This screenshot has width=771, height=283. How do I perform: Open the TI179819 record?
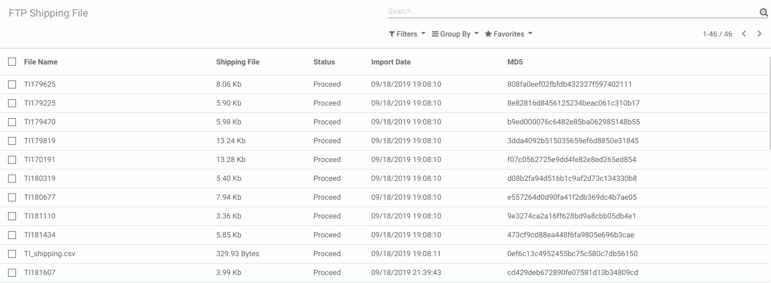point(39,141)
